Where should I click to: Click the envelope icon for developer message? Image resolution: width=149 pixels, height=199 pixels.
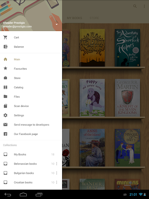coord(5,124)
